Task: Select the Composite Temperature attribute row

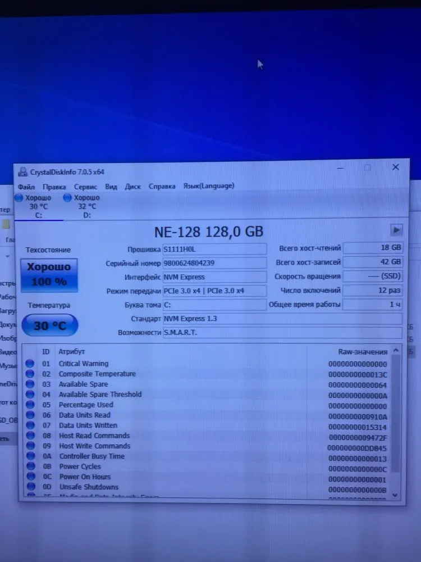Action: [x=207, y=374]
